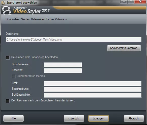Close the window with the red X
The image size is (147, 125).
(x=140, y=2)
